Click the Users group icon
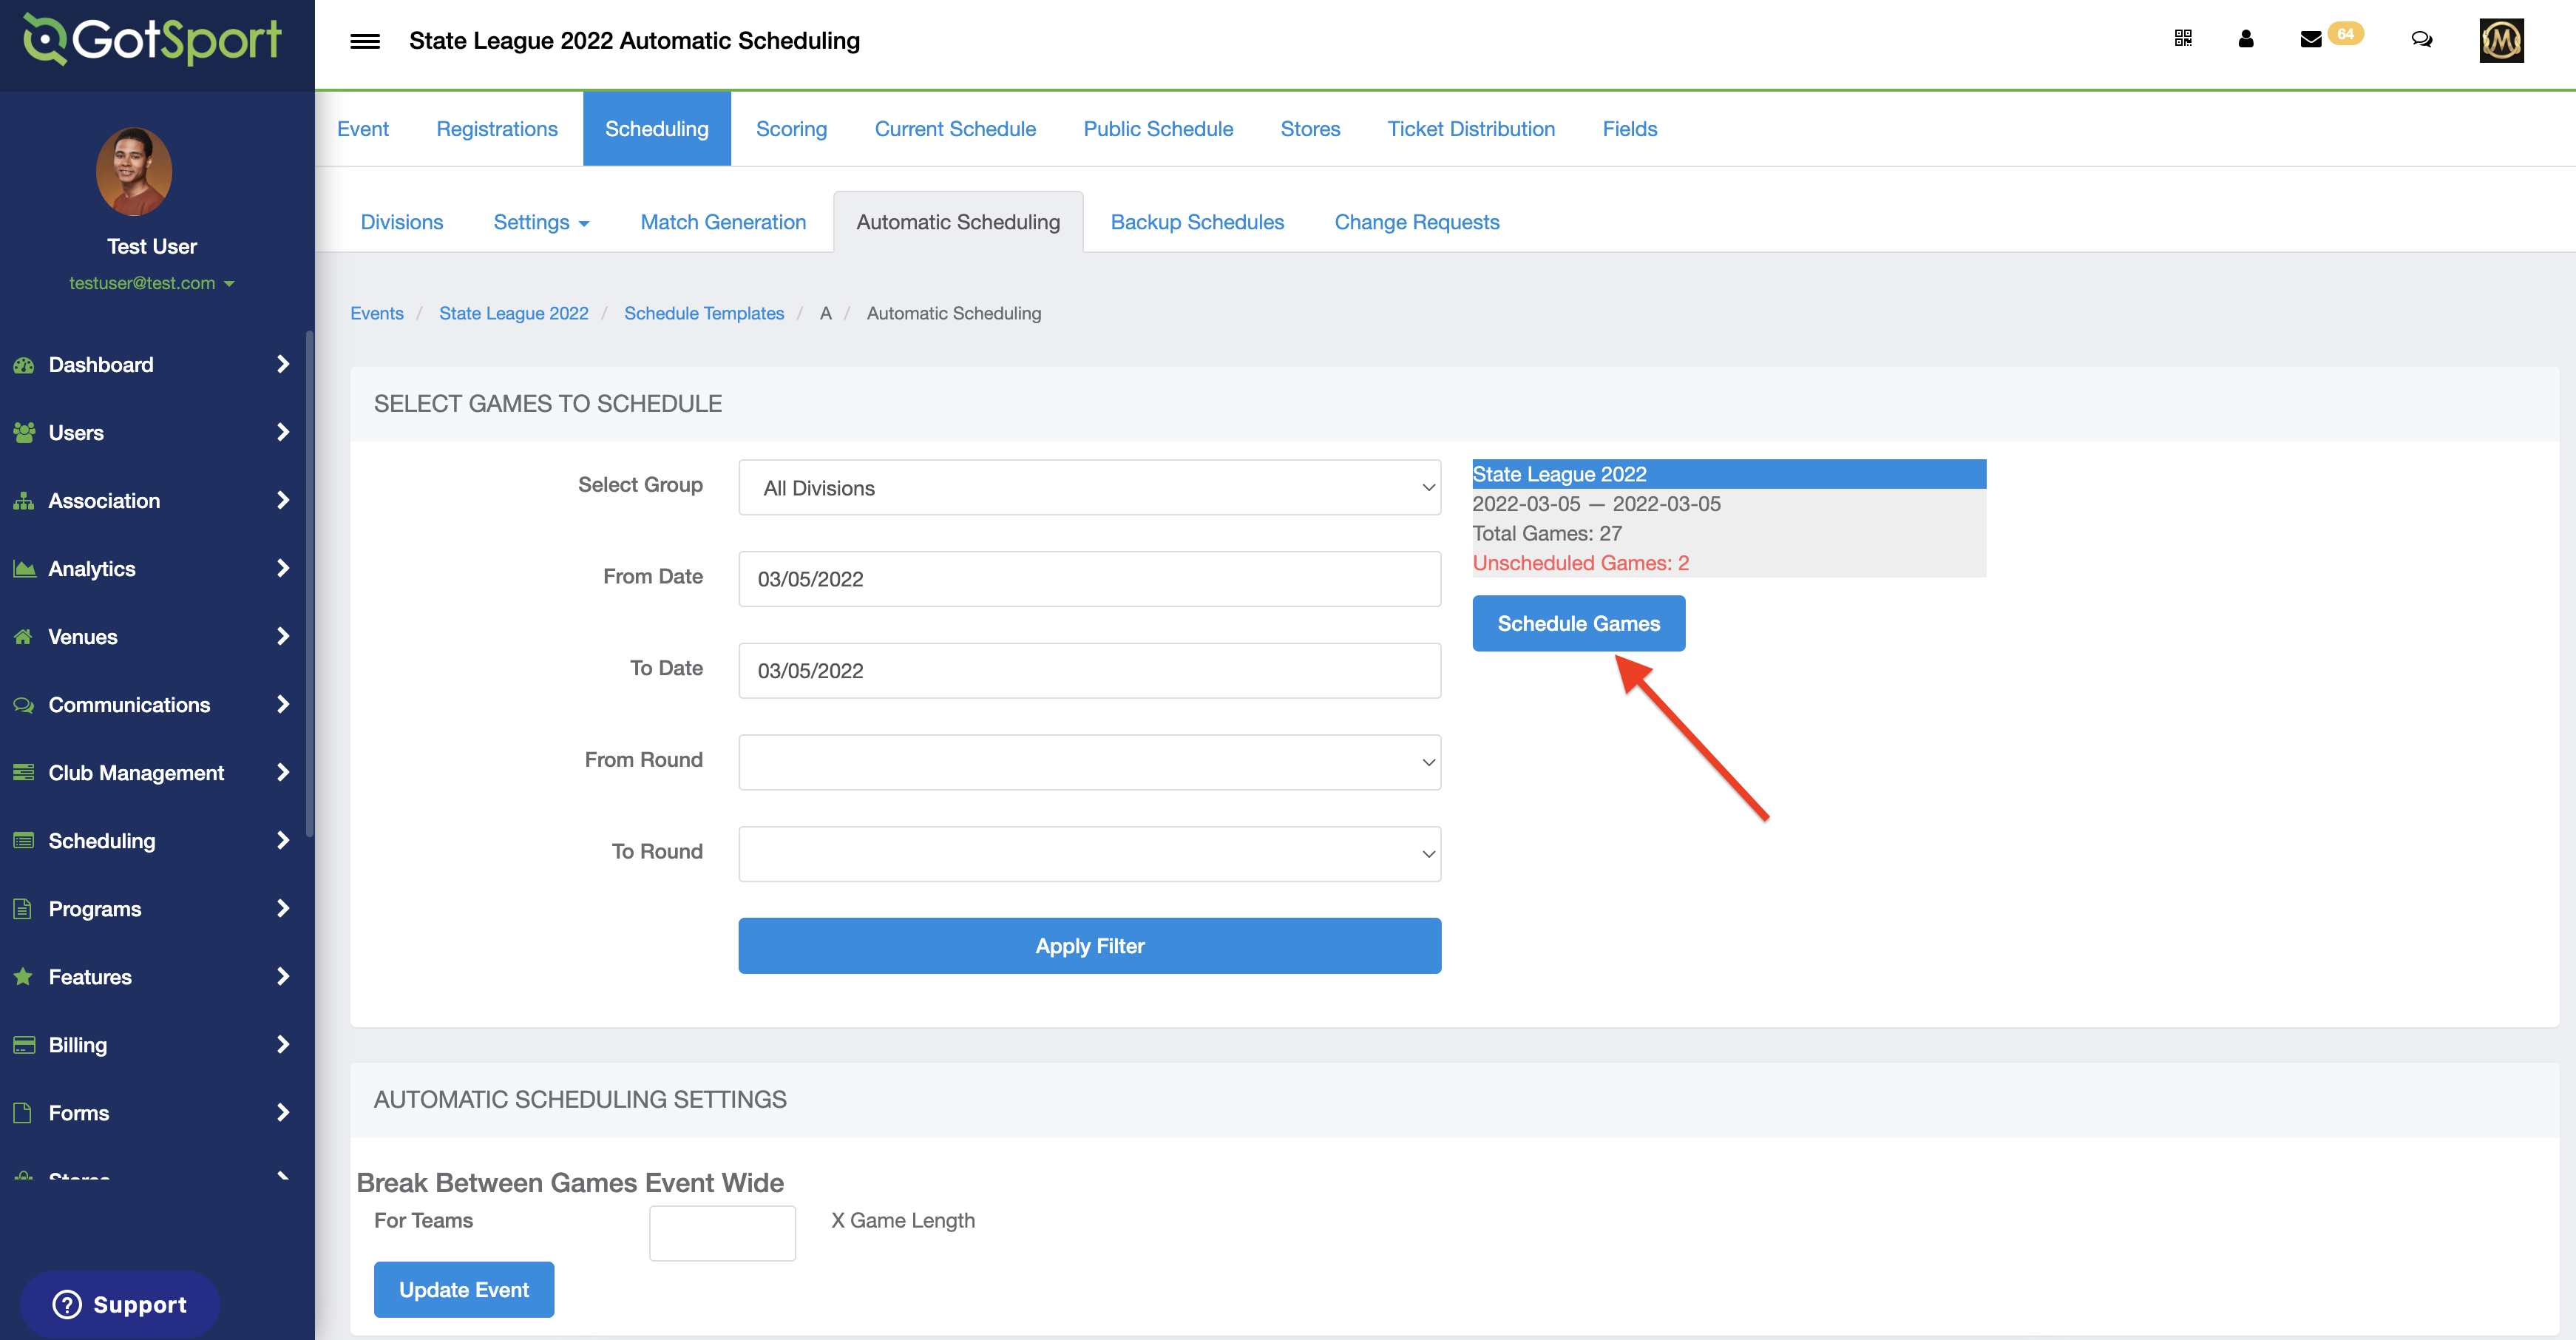 tap(24, 433)
